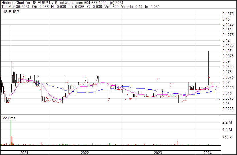Click the 0.06 price axis label
This screenshot has height=155, width=237.
coord(226,82)
